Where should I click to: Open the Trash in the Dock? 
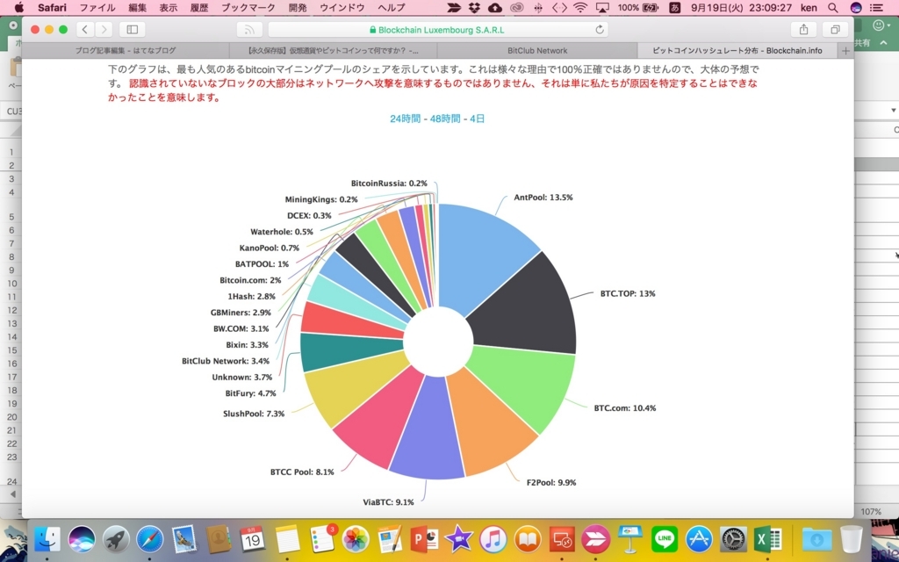(852, 539)
